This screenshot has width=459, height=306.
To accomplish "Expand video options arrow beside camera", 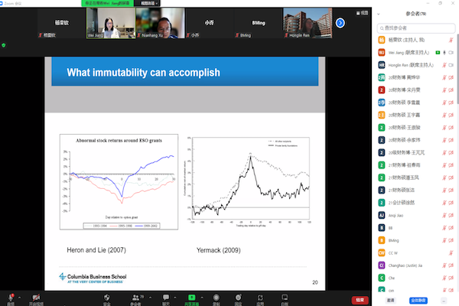I will [47, 295].
